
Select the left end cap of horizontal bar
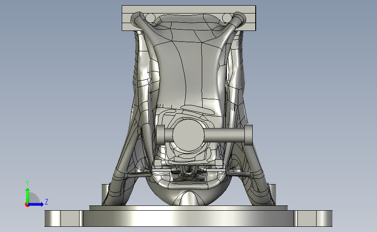pyautogui.click(x=160, y=135)
